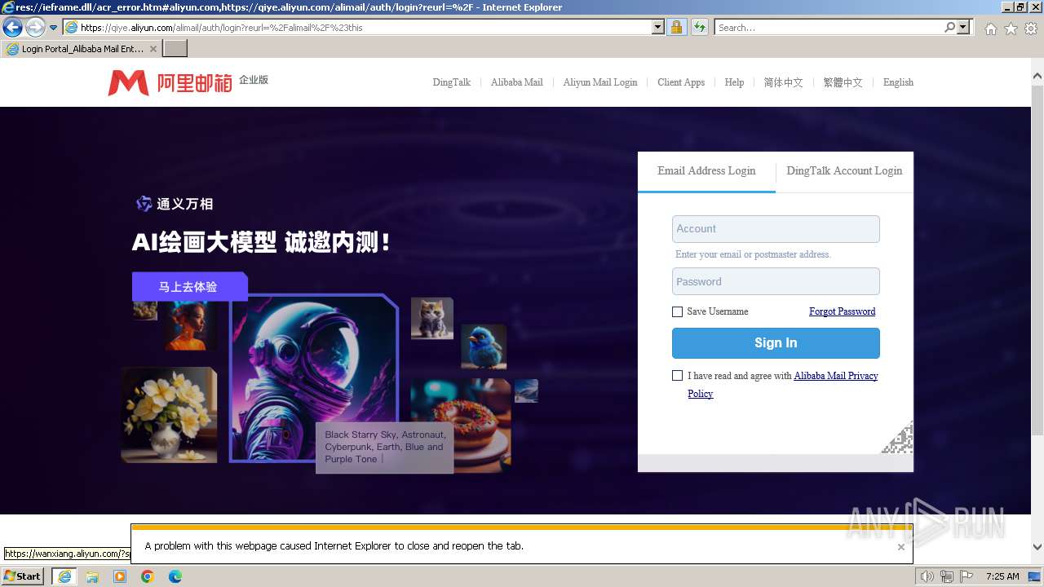Image resolution: width=1044 pixels, height=587 pixels.
Task: Open the Aliyun Mail Login link
Action: coord(600,82)
